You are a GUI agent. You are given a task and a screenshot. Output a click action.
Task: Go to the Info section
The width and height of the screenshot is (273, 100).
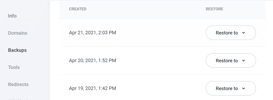coord(12,16)
